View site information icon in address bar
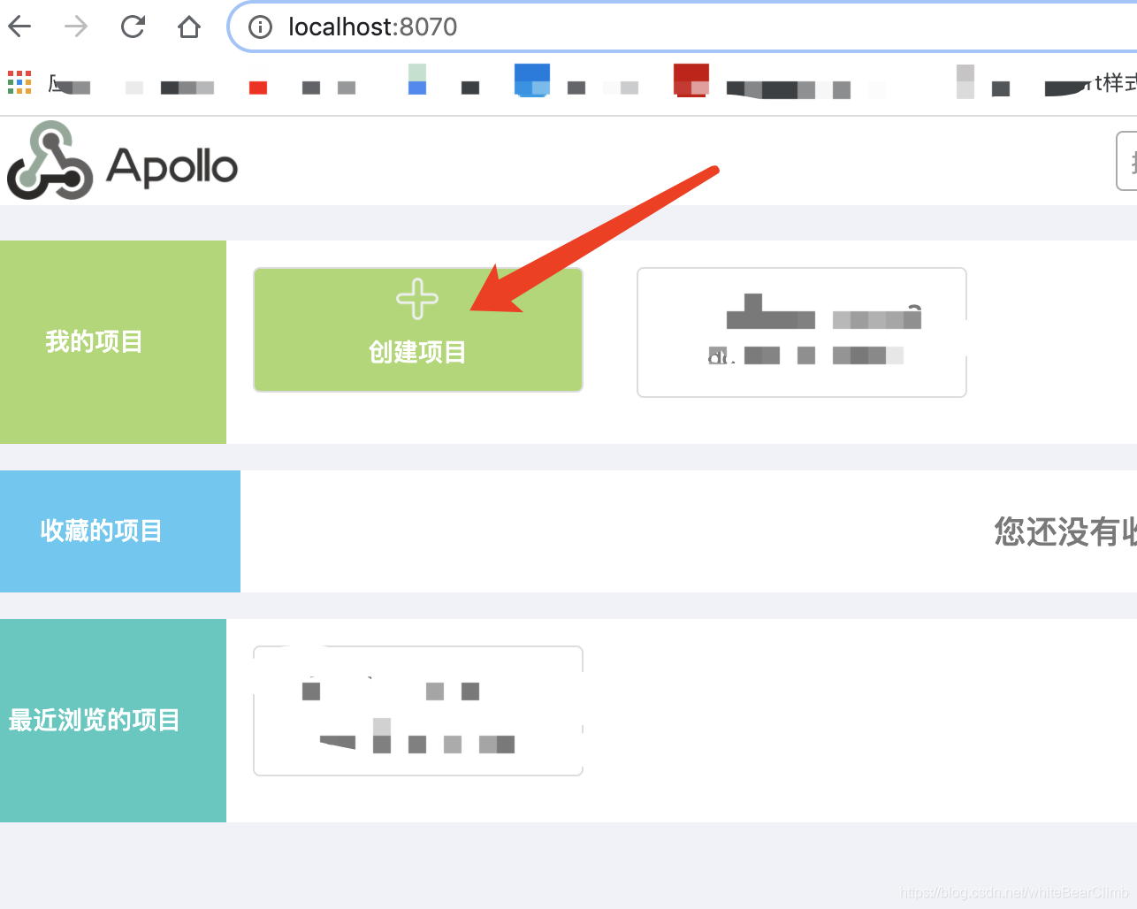 point(260,27)
